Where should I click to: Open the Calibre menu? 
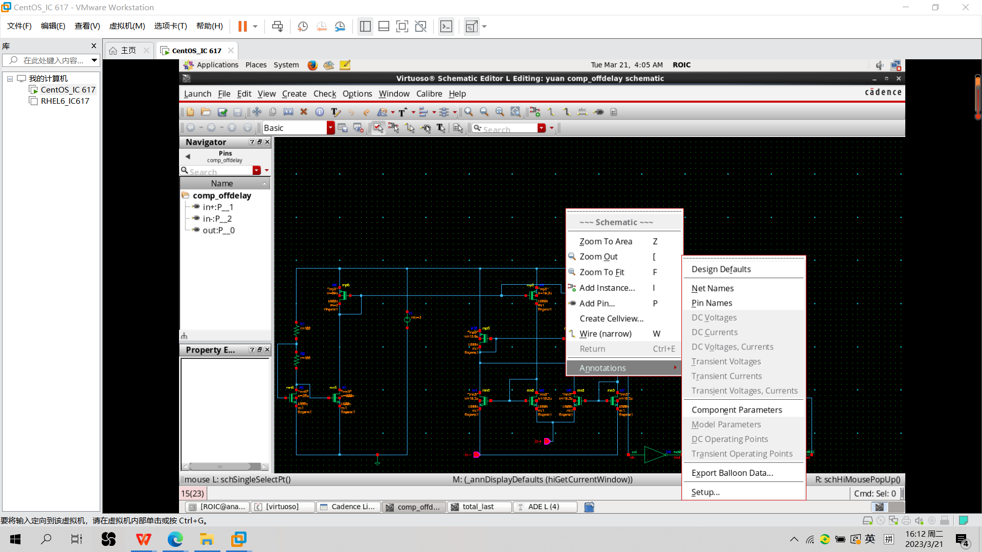pos(429,94)
